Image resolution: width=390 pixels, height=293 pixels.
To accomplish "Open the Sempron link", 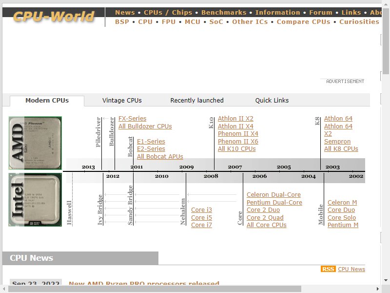I will [337, 142].
